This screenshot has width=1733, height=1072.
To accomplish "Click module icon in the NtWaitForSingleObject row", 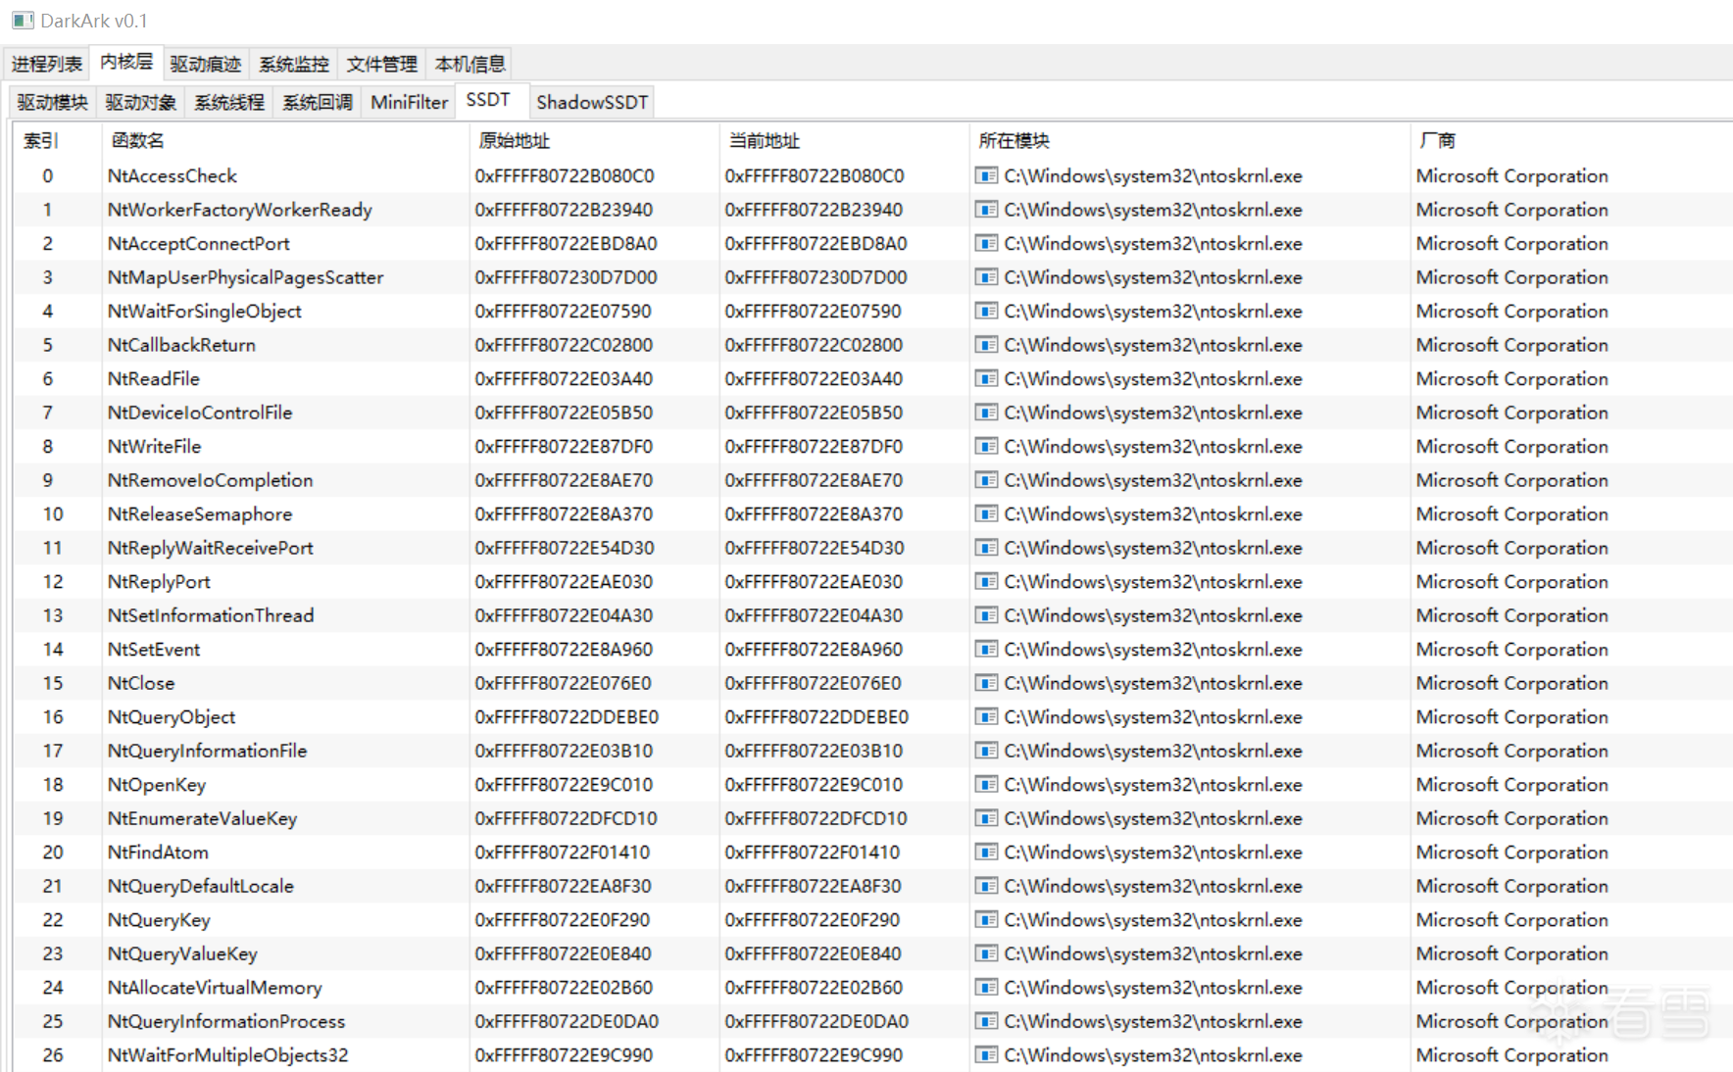I will point(986,312).
